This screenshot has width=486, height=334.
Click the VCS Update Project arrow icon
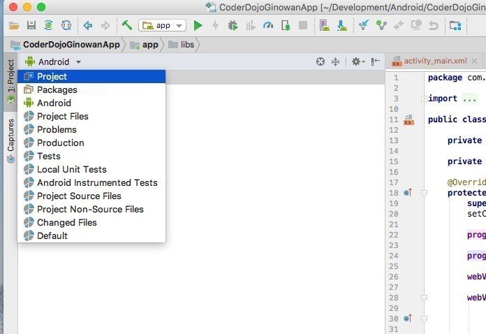(364, 25)
